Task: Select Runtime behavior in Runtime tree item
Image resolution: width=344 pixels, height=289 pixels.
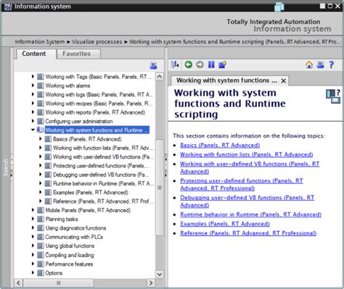Action: [x=103, y=183]
